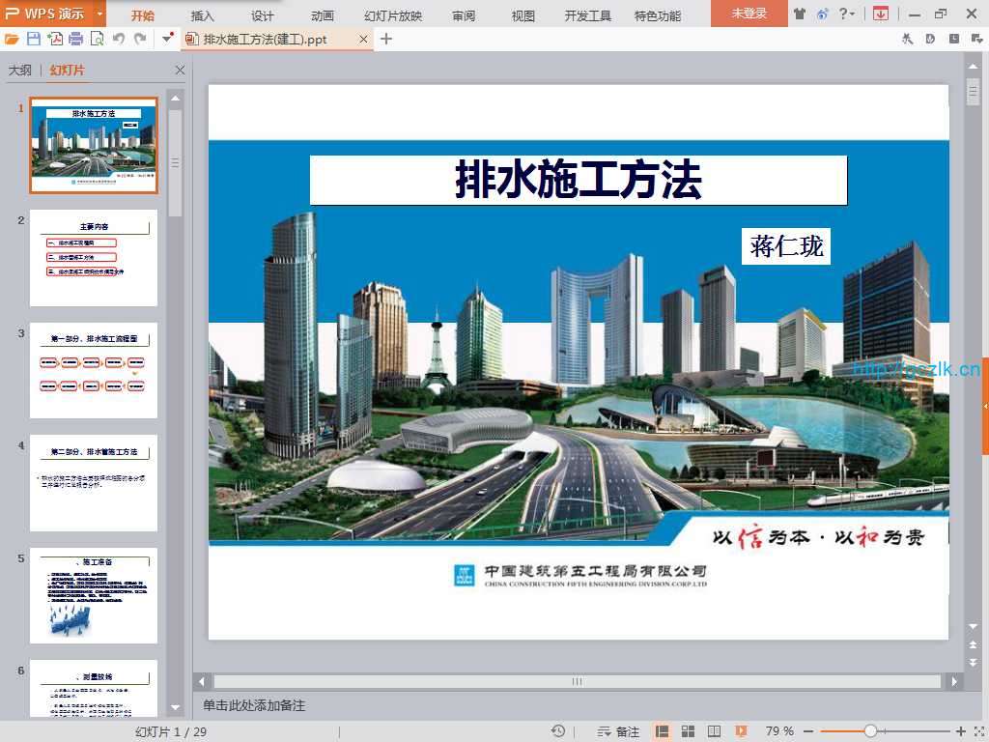The height and width of the screenshot is (742, 989).
Task: Click the 未登录 login button
Action: (x=749, y=14)
